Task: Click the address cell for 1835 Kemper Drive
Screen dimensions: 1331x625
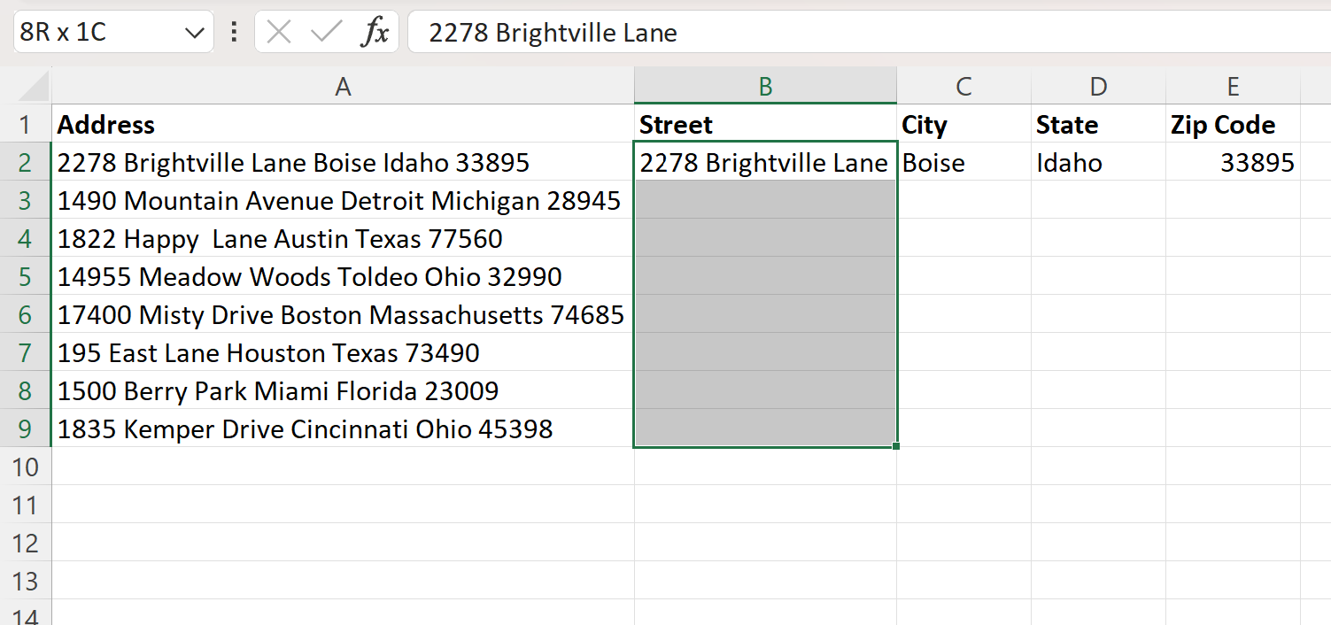Action: coord(341,428)
